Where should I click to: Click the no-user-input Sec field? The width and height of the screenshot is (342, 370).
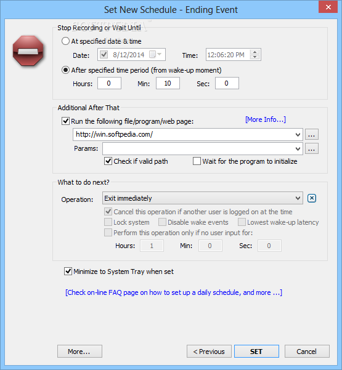pyautogui.click(x=269, y=246)
